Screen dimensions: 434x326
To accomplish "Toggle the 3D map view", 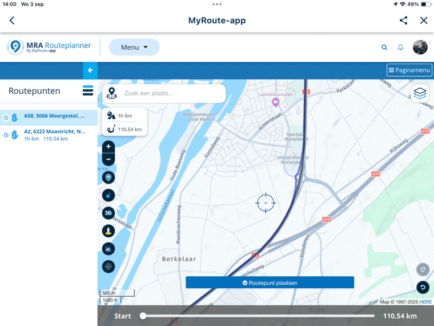I will click(108, 213).
